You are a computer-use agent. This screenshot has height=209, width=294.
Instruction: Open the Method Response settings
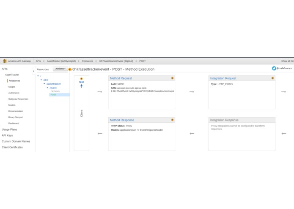pyautogui.click(x=122, y=120)
